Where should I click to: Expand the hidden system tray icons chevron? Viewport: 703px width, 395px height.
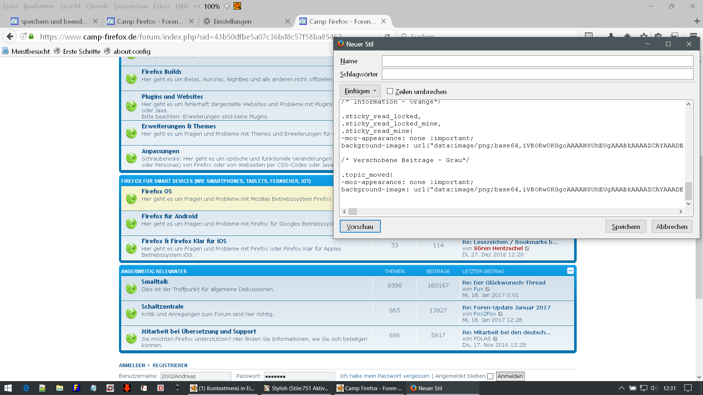(621, 388)
